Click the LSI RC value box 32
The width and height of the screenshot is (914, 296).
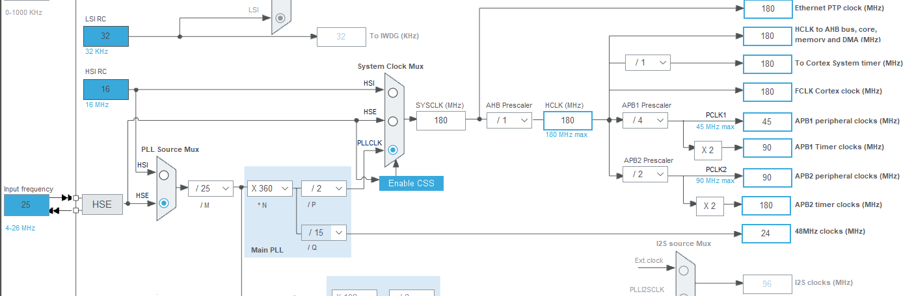point(105,36)
